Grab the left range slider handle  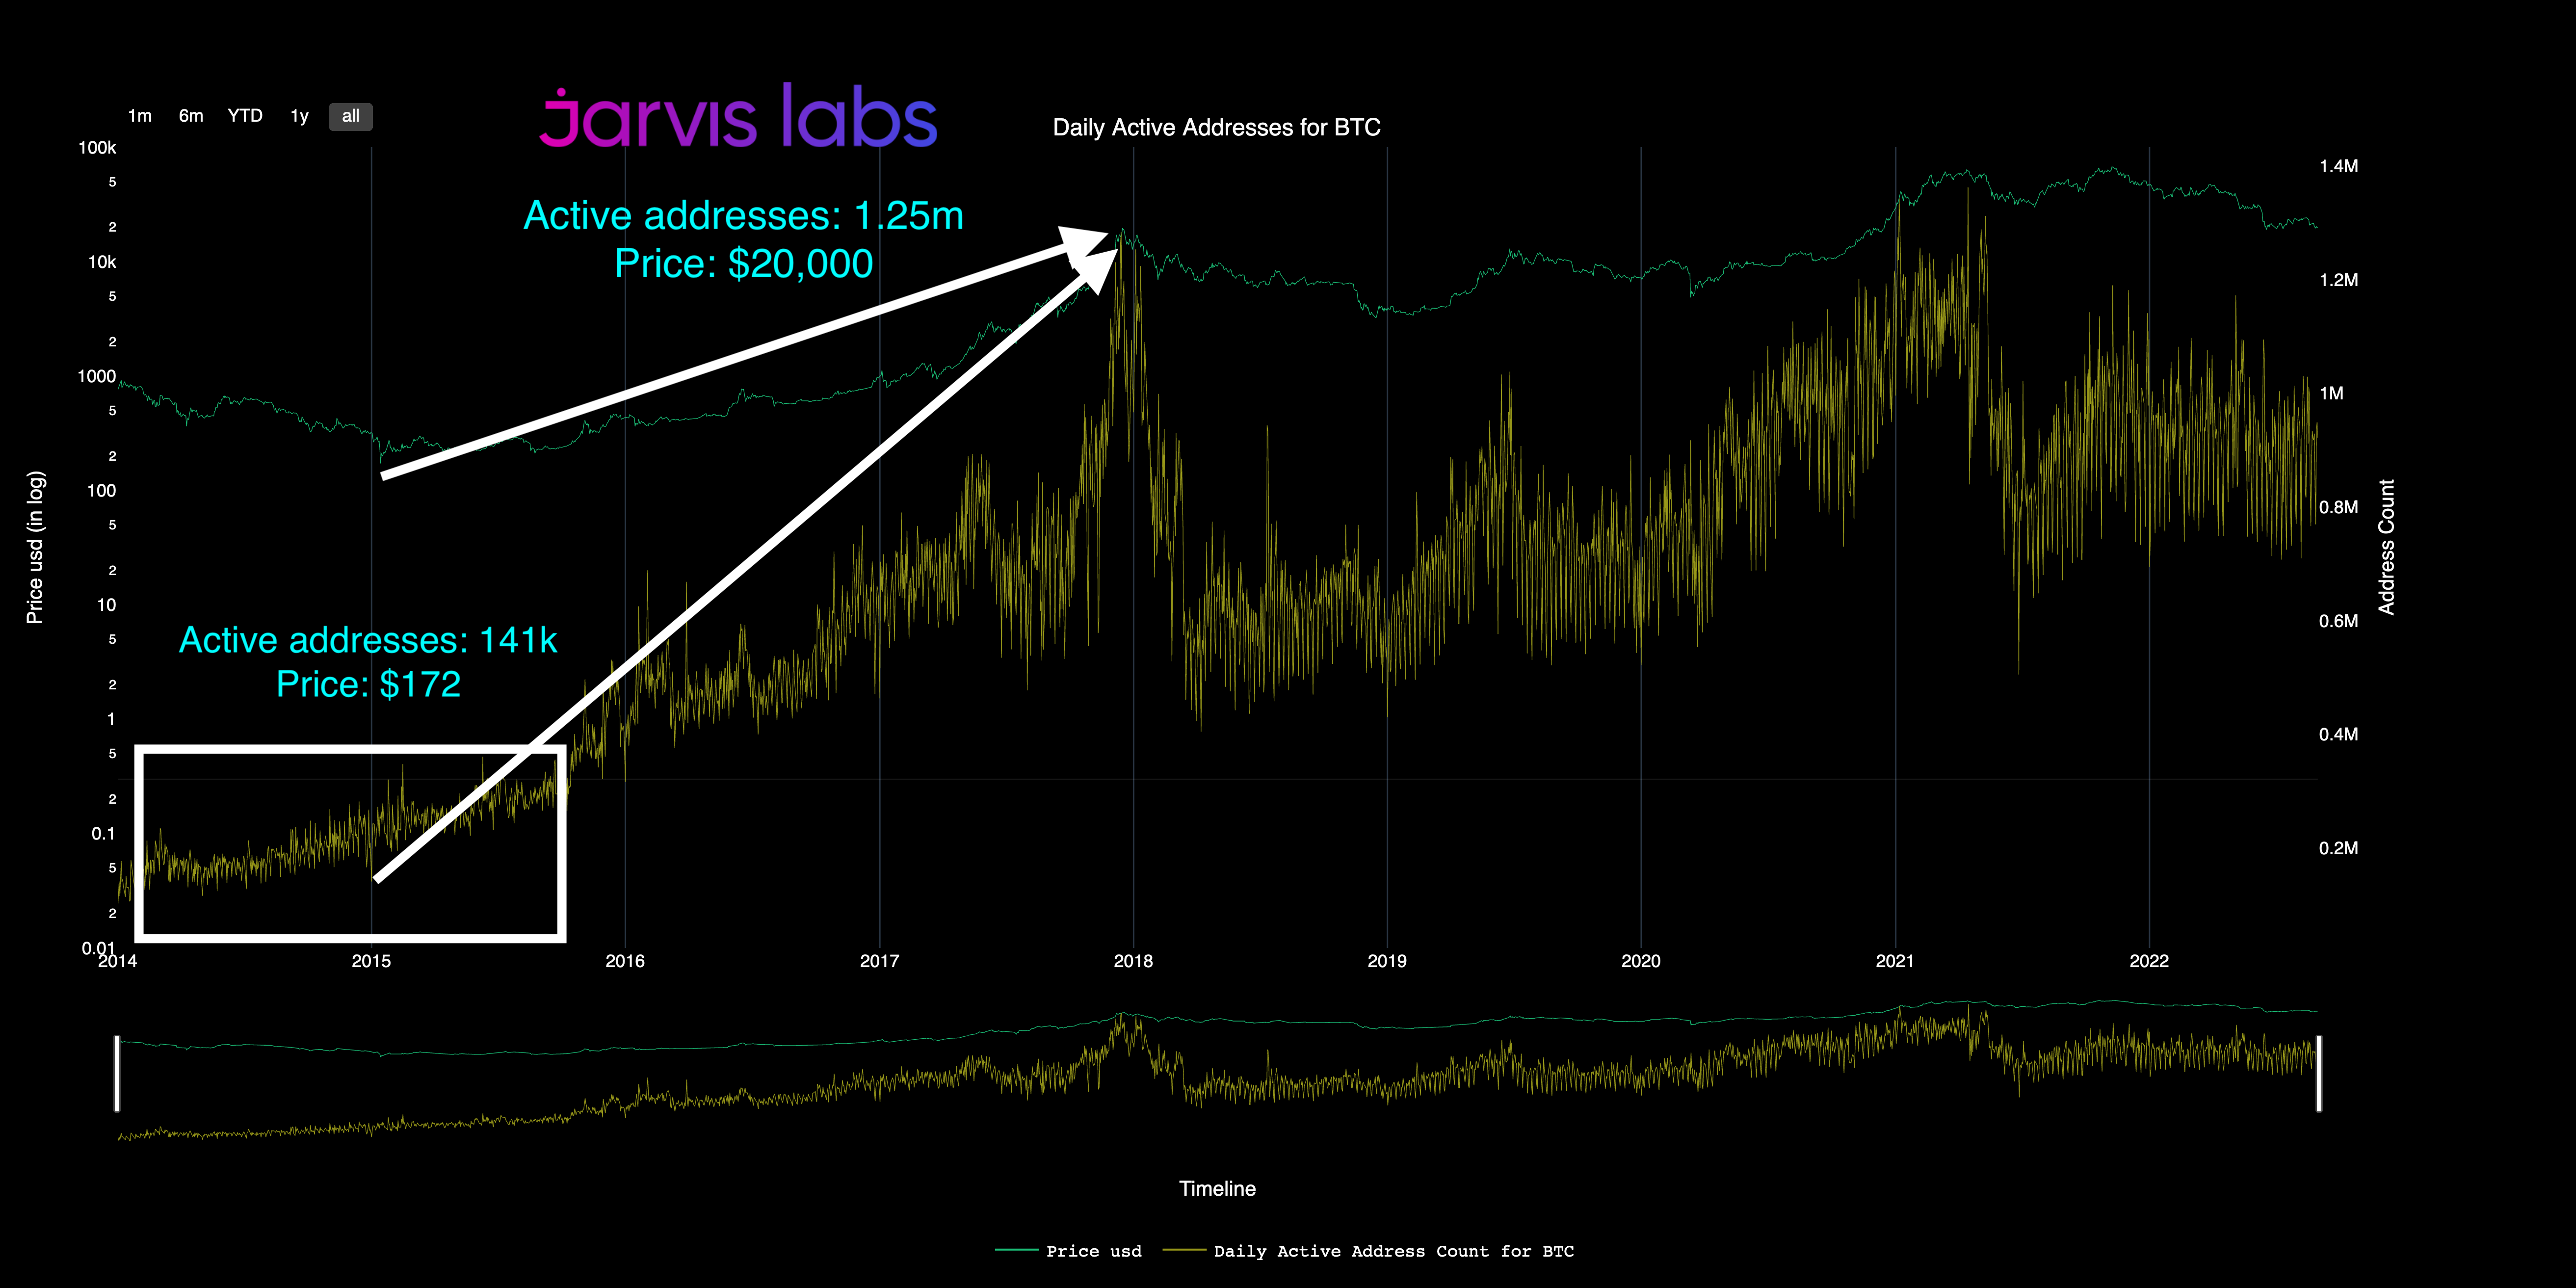pyautogui.click(x=117, y=1073)
